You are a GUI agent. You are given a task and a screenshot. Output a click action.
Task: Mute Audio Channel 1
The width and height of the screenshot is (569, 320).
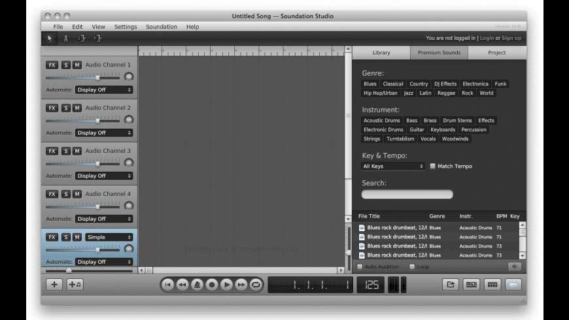pyautogui.click(x=77, y=65)
